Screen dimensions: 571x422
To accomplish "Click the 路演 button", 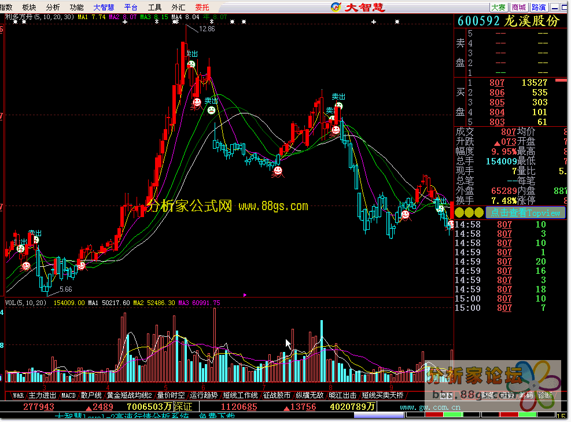I will click(x=539, y=8).
